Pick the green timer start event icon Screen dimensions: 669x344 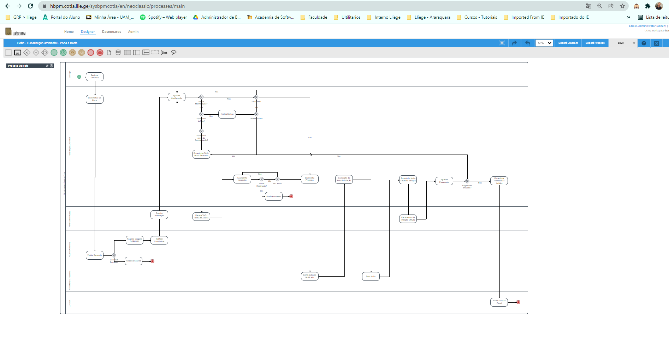(x=63, y=53)
